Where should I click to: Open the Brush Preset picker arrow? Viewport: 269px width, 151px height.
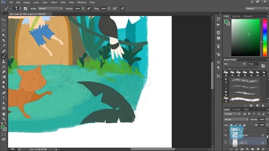click(20, 8)
